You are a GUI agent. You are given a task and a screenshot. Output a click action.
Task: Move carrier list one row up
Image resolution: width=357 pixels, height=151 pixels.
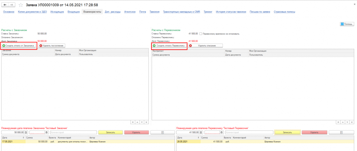[343, 122]
